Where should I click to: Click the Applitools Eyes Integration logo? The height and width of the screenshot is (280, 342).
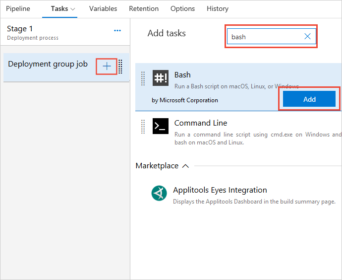coord(159,193)
